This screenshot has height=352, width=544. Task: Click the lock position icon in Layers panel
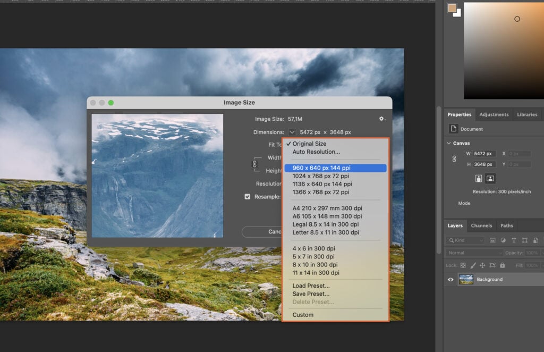pos(483,265)
